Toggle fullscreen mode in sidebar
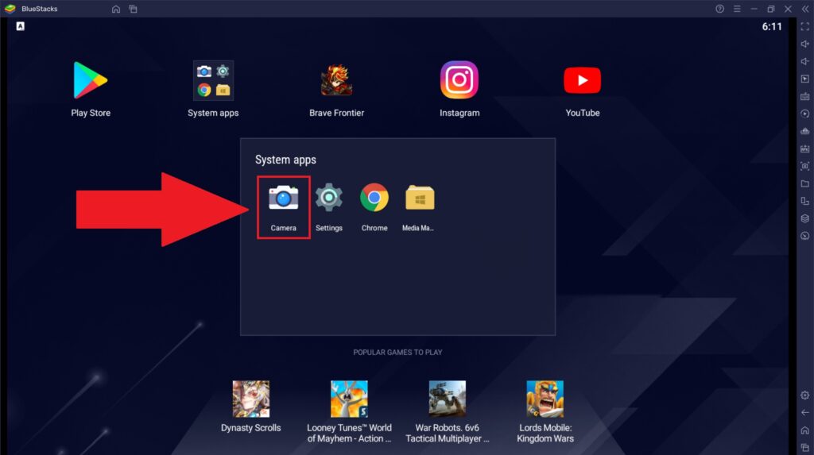The height and width of the screenshot is (455, 814). click(x=804, y=26)
